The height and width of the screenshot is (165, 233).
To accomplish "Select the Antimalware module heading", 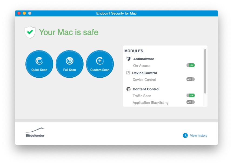I will point(144,59).
